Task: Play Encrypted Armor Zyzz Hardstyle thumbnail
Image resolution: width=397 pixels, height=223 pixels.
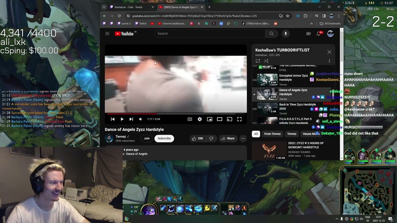Action: 267,79
